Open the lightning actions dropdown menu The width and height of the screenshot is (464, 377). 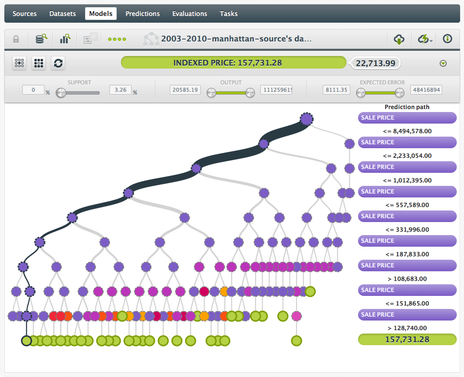tap(425, 39)
